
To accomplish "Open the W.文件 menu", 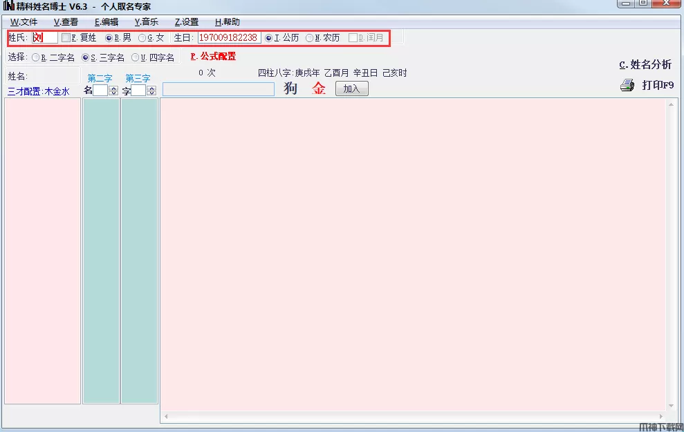I will pos(24,22).
